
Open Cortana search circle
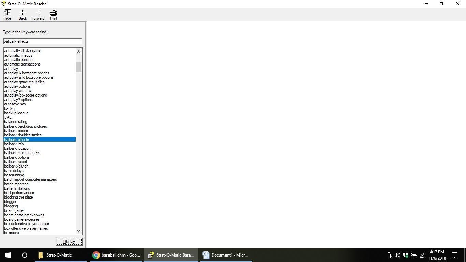(25, 255)
